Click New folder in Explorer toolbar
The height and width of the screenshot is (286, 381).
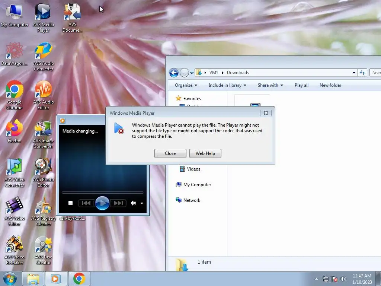[x=330, y=85]
